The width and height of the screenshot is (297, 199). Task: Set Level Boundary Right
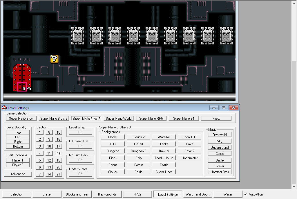pyautogui.click(x=18, y=142)
